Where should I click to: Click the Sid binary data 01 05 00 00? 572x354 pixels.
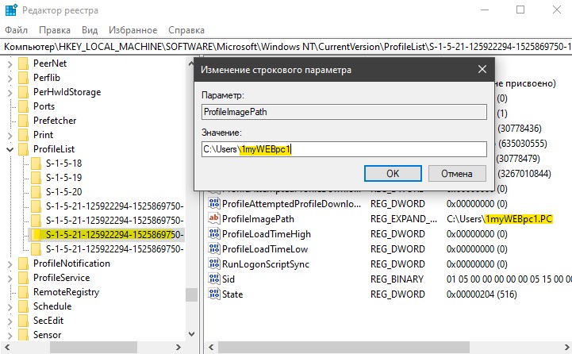(x=509, y=279)
